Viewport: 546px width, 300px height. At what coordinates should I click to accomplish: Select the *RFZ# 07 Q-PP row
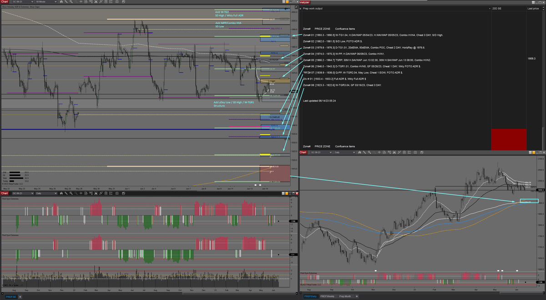pyautogui.click(x=353, y=73)
